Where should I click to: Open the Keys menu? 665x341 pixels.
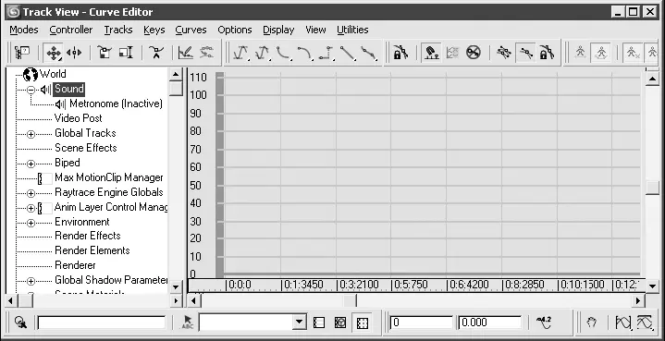click(154, 30)
